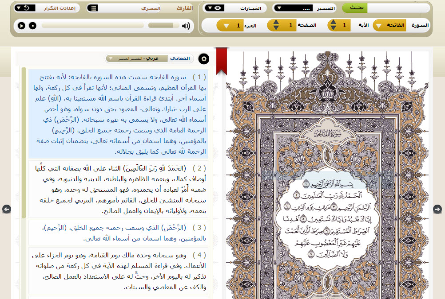Go to next page with left arrow

pyautogui.click(x=7, y=209)
